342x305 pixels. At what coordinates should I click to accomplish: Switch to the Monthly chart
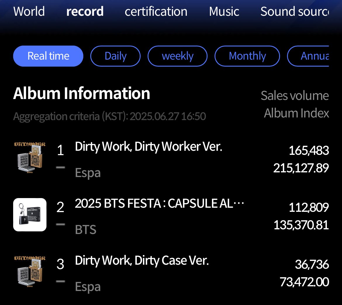[x=247, y=56]
